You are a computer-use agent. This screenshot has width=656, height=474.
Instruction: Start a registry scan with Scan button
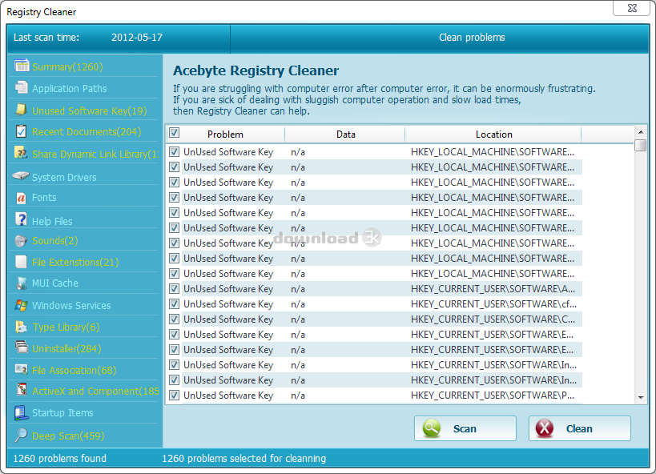465,428
